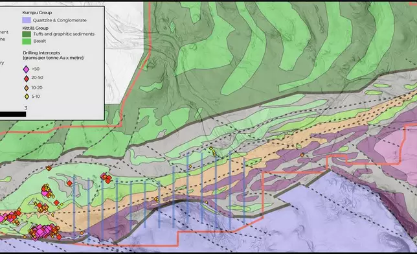Viewport: 417px width, 254px height.
Task: Click the '20-50' legend value text
Action: pos(38,78)
